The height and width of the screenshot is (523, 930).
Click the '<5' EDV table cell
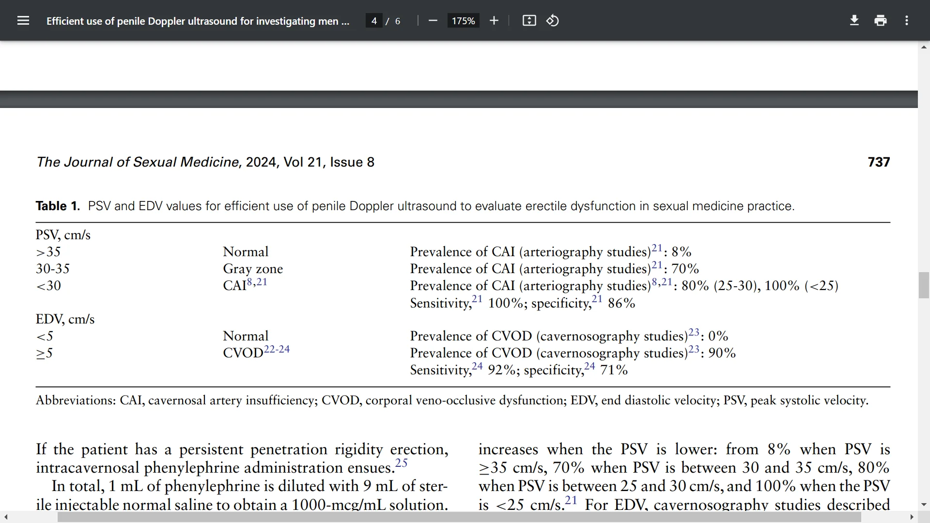point(44,336)
